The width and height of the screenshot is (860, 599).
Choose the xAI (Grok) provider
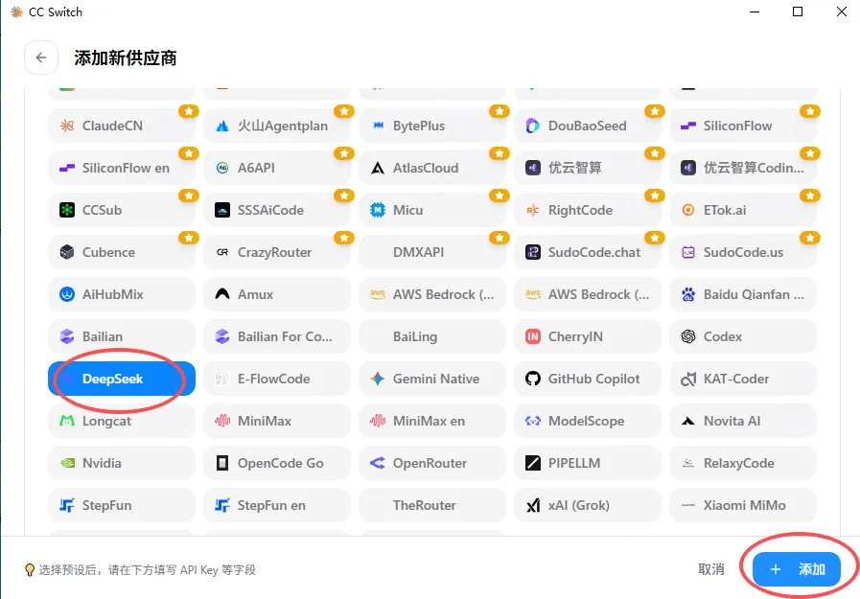pyautogui.click(x=588, y=505)
